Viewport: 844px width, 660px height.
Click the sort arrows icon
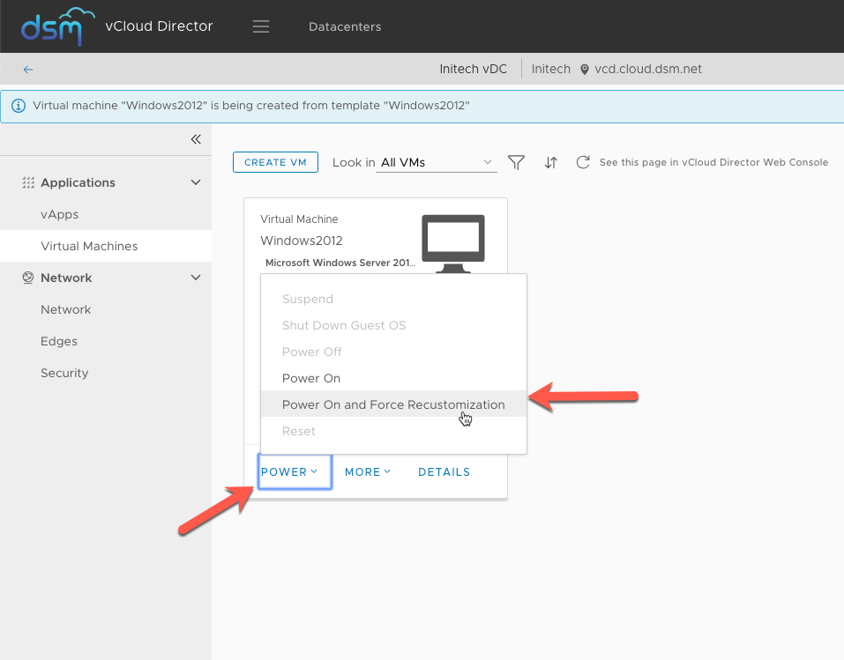tap(550, 162)
